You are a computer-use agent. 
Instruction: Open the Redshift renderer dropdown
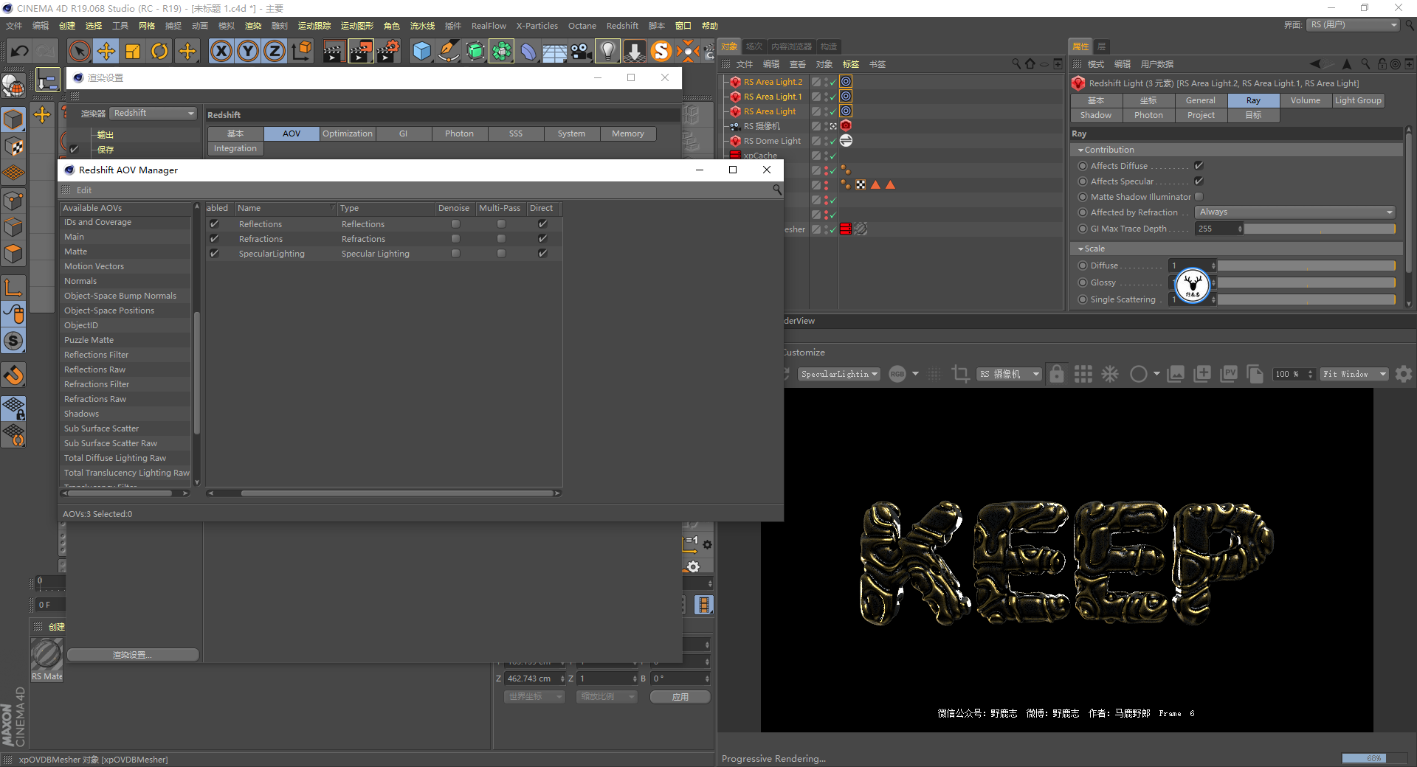[x=154, y=113]
